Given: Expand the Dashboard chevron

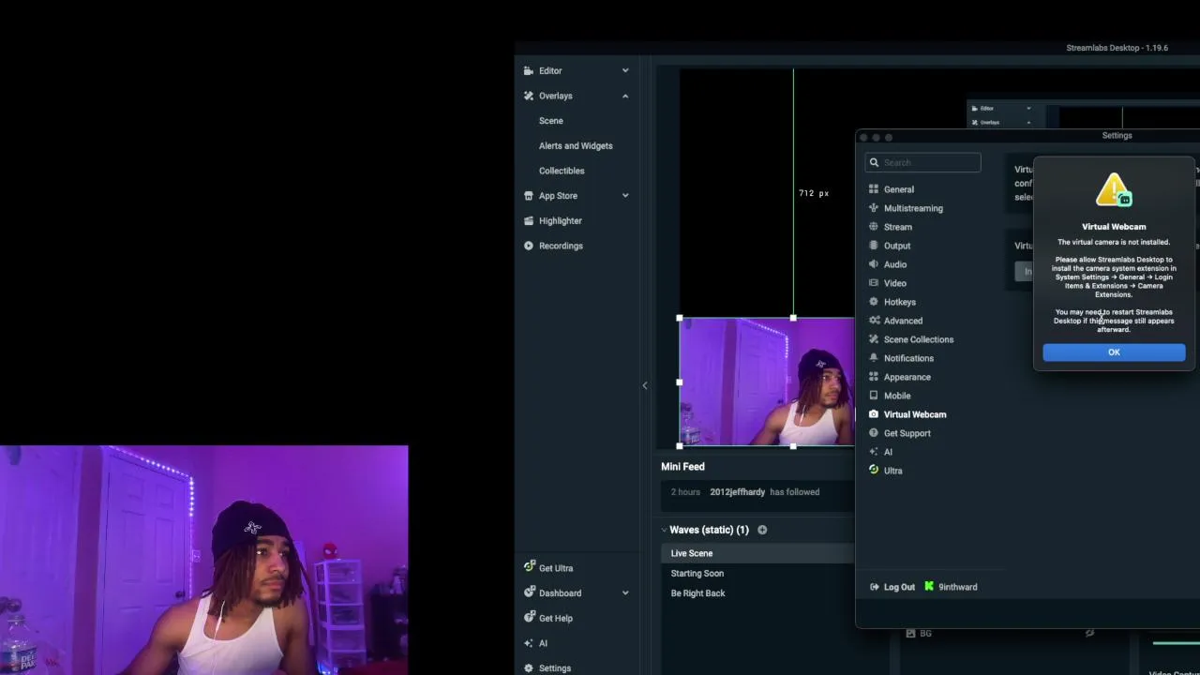Looking at the screenshot, I should point(625,592).
